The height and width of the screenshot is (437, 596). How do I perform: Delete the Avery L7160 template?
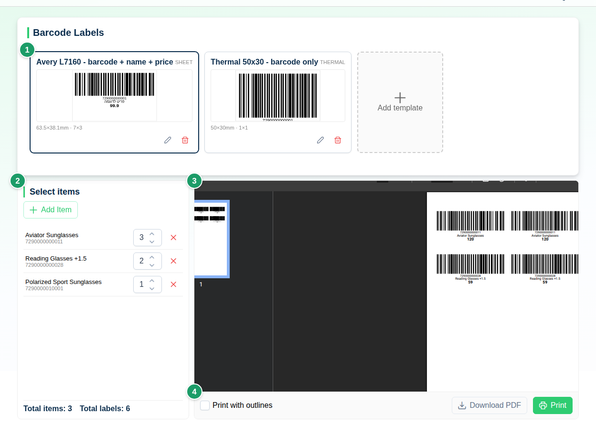pyautogui.click(x=185, y=140)
